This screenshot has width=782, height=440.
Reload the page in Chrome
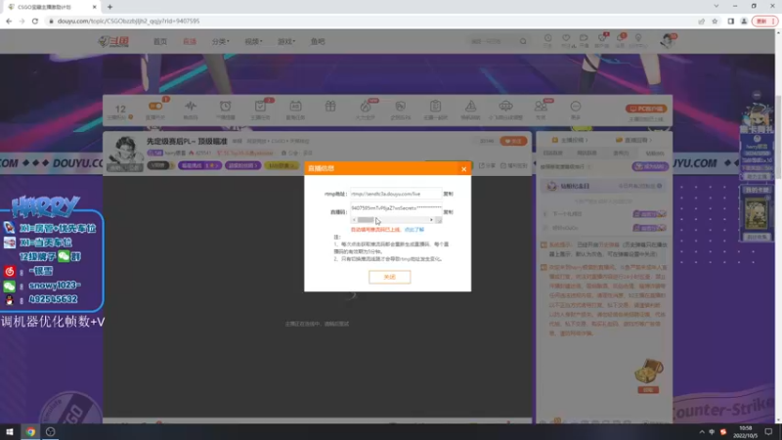(x=35, y=21)
